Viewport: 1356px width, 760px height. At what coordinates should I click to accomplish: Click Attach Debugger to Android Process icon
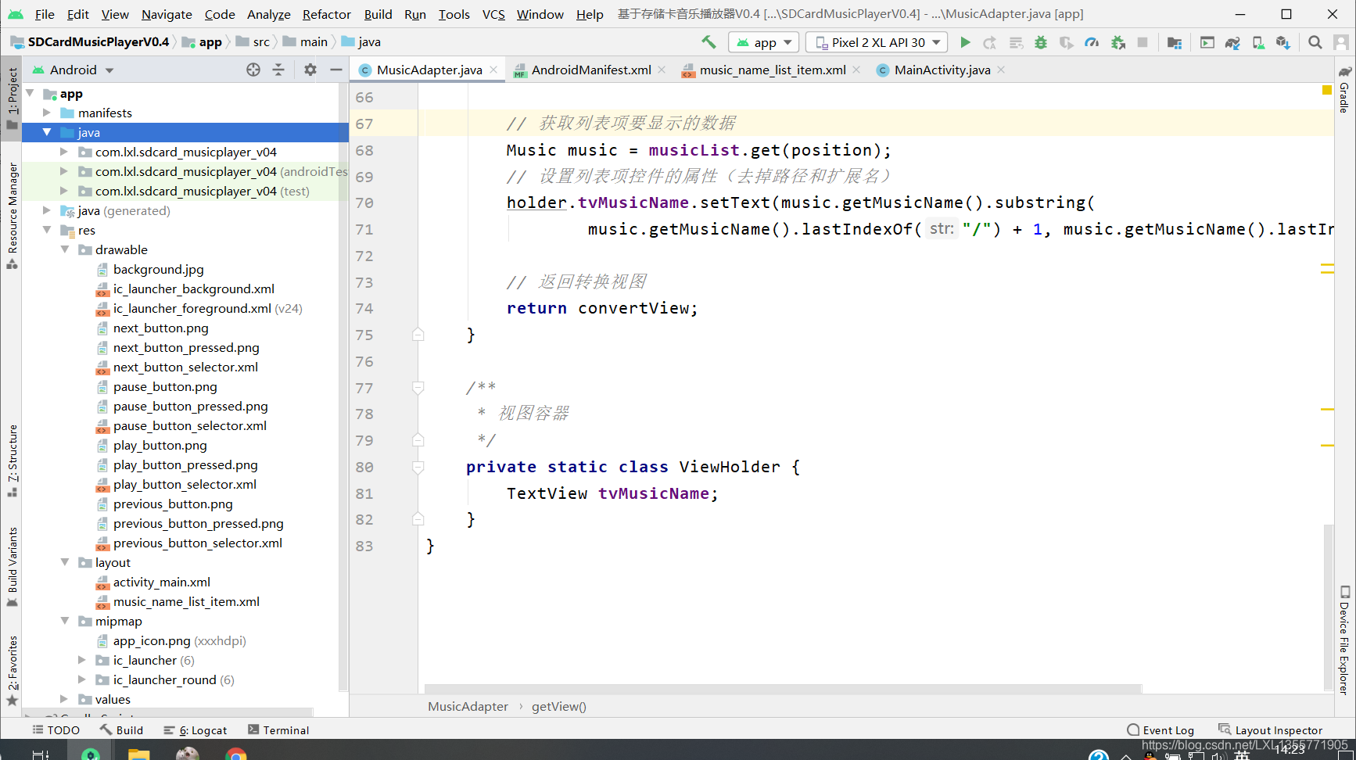tap(1118, 42)
